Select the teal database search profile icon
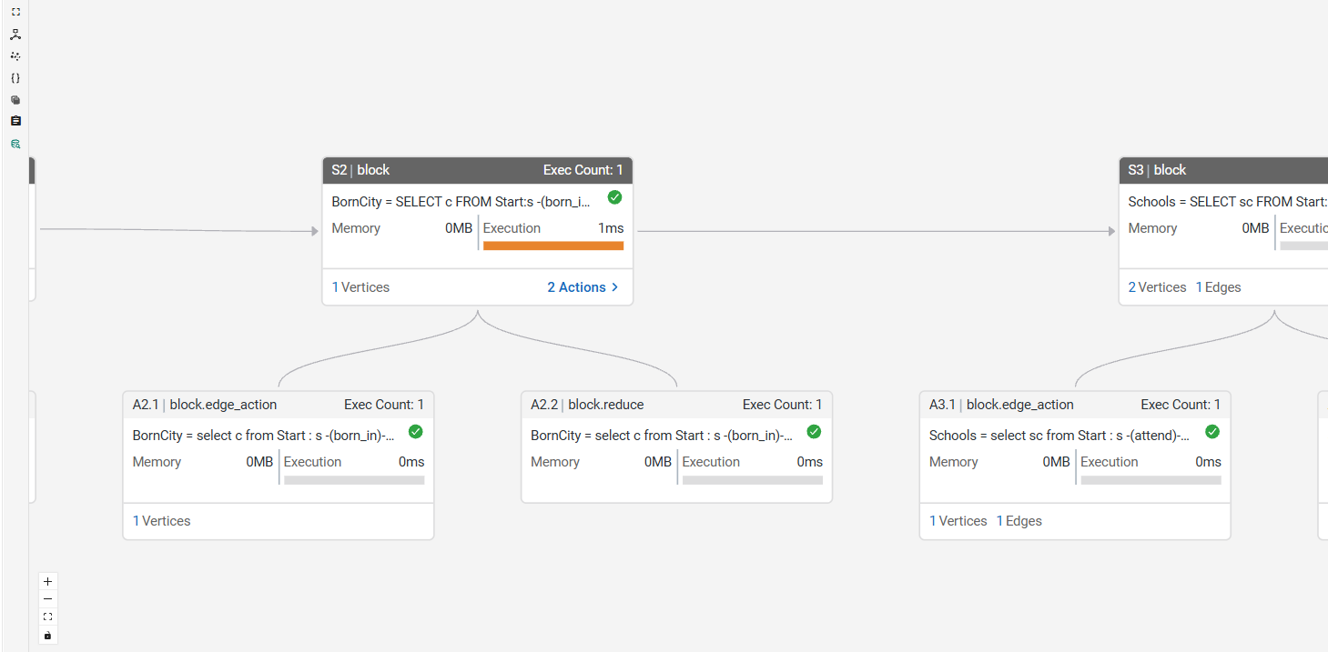The image size is (1328, 652). tap(15, 144)
